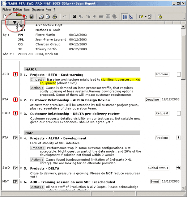Click the Actors label under item 6
187x197 pixels.
point(37,187)
